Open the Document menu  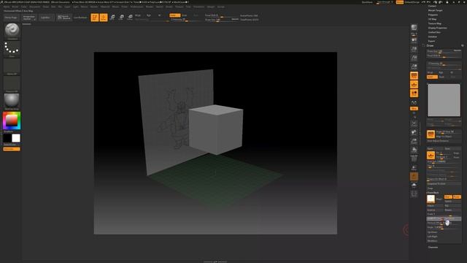[x=34, y=7]
